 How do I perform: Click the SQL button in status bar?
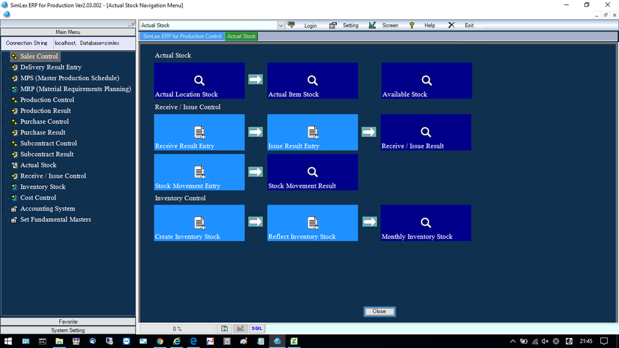(257, 329)
